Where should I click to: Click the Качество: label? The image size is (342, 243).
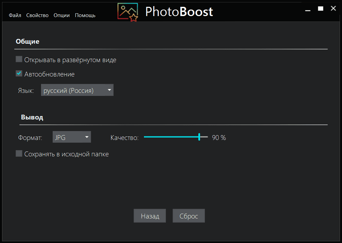124,138
